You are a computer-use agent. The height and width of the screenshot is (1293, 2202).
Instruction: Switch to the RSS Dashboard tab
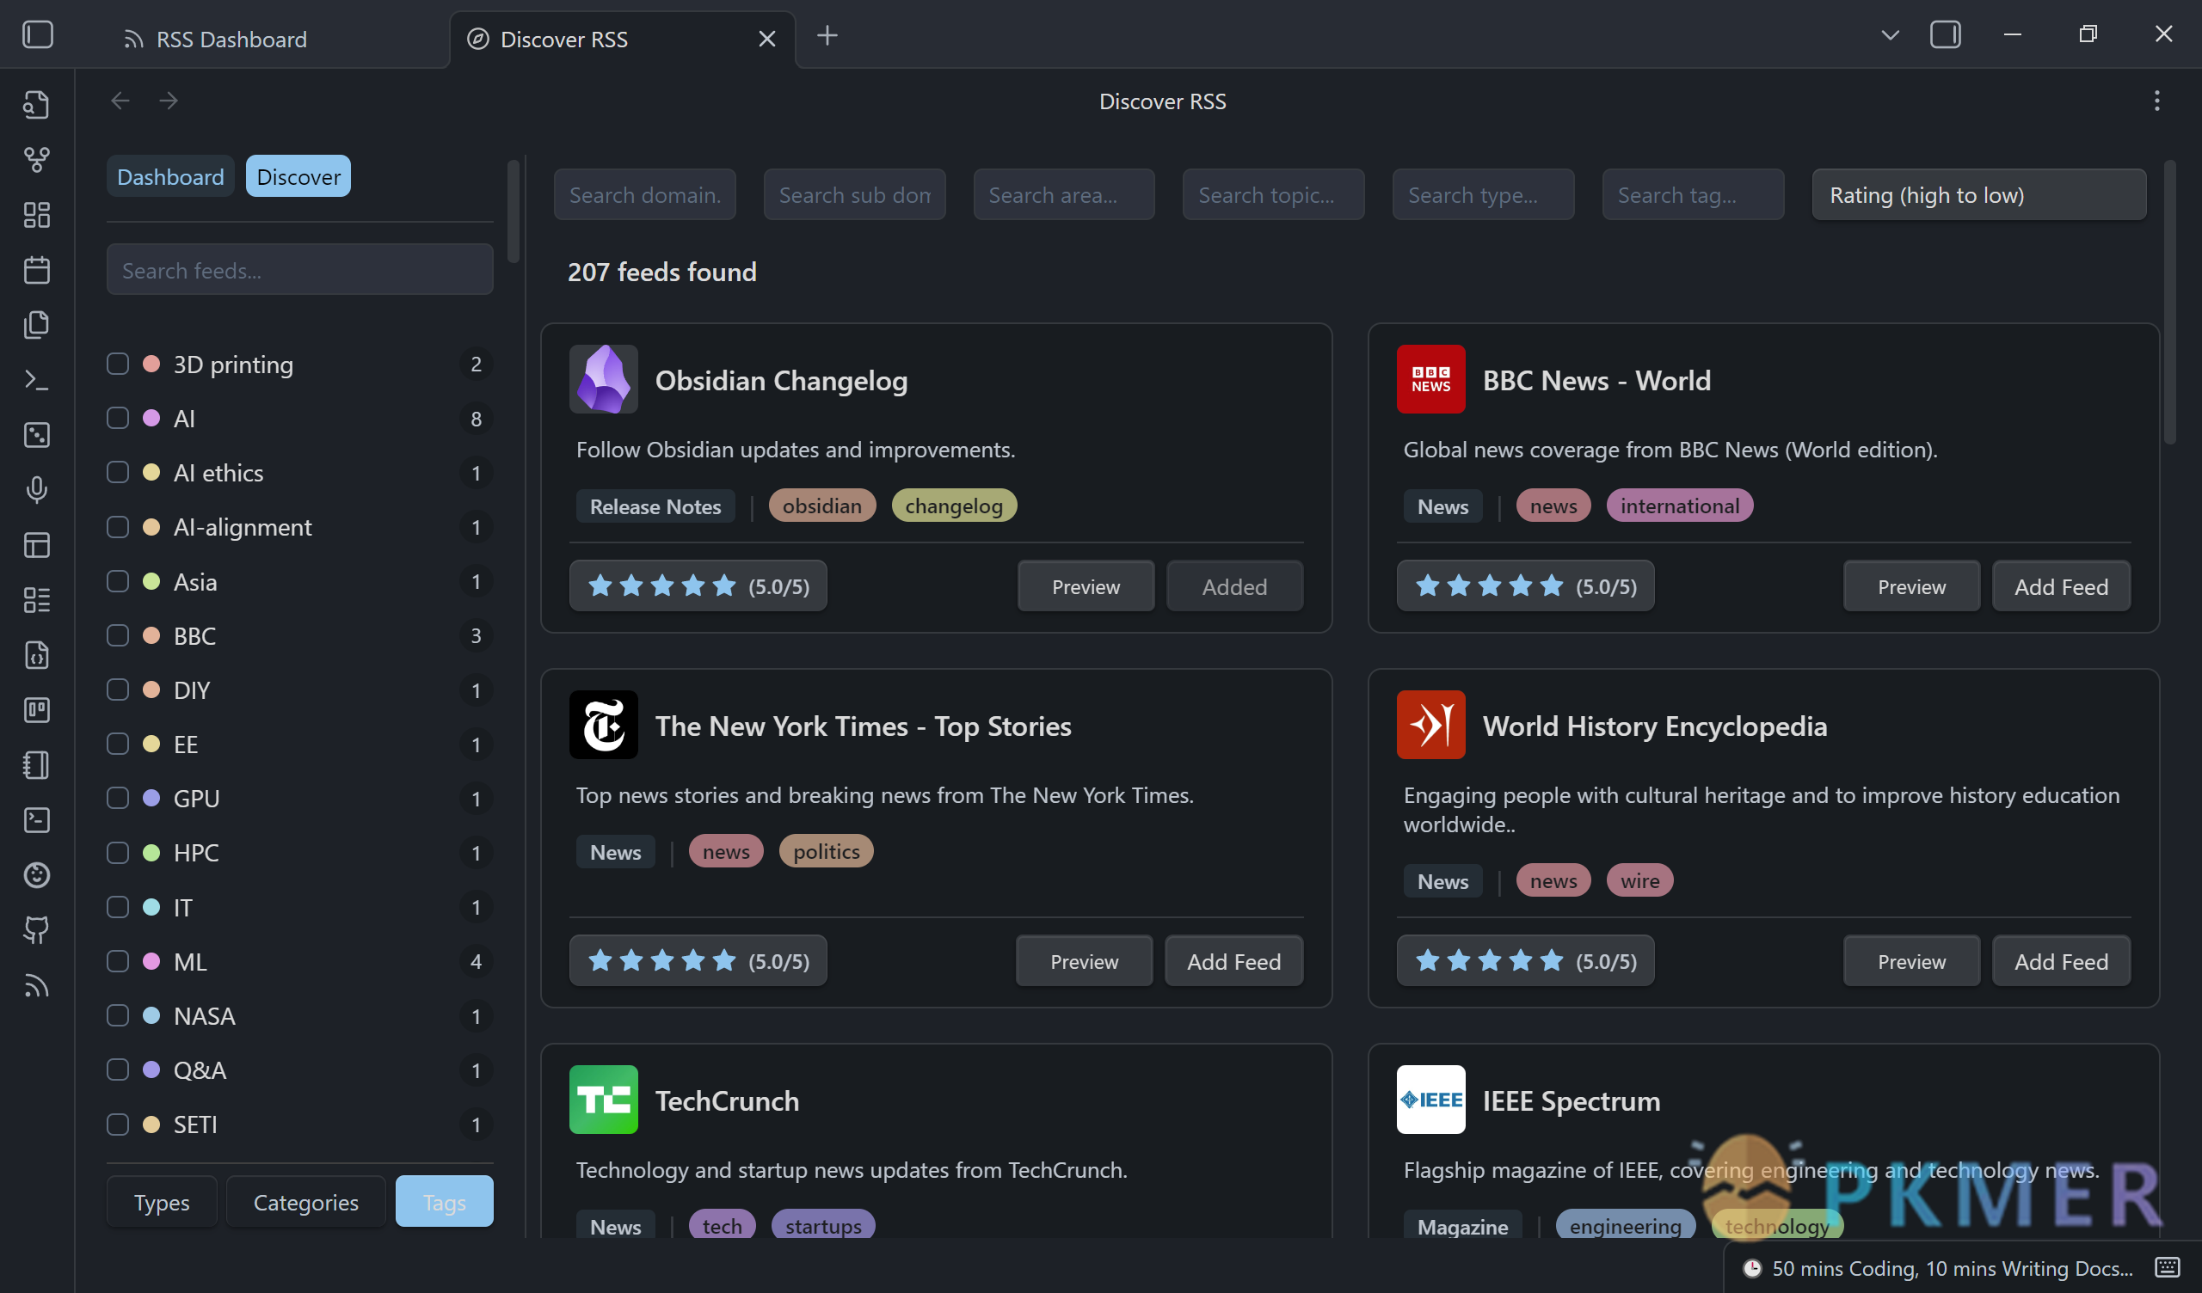(231, 39)
